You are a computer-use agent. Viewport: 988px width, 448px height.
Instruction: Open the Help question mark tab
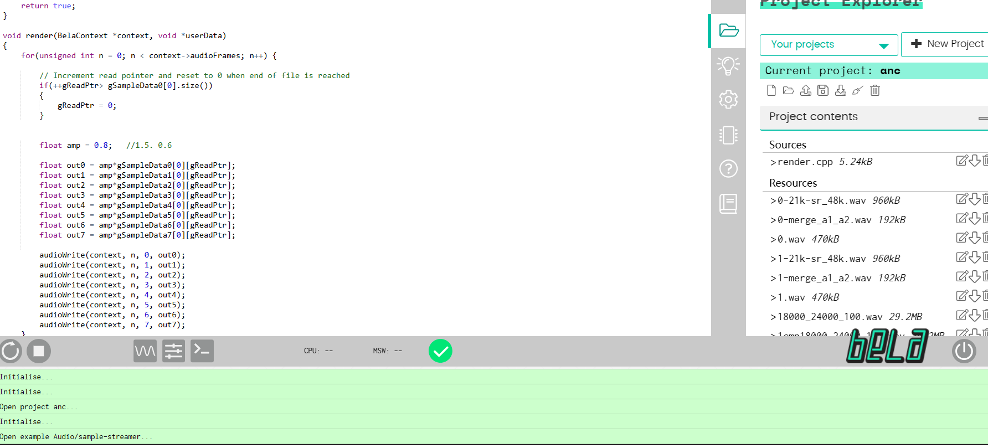pos(728,168)
